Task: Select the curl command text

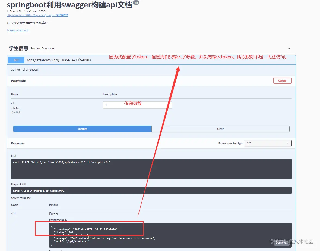Action: click(61, 162)
